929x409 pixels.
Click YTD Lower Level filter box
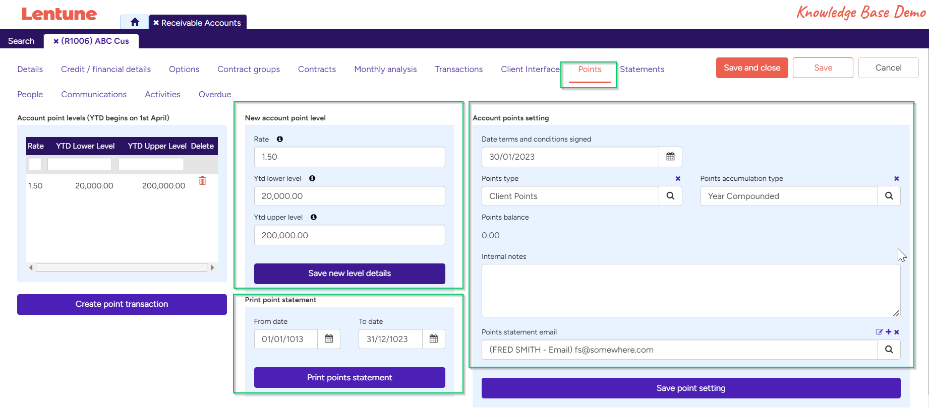(x=80, y=164)
